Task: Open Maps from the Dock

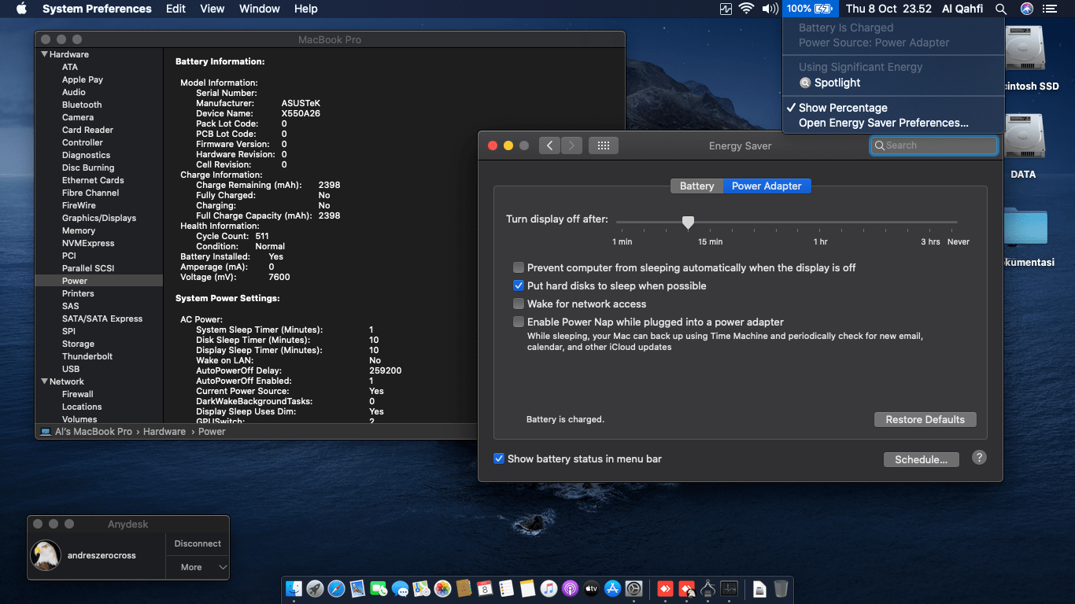Action: click(x=422, y=588)
